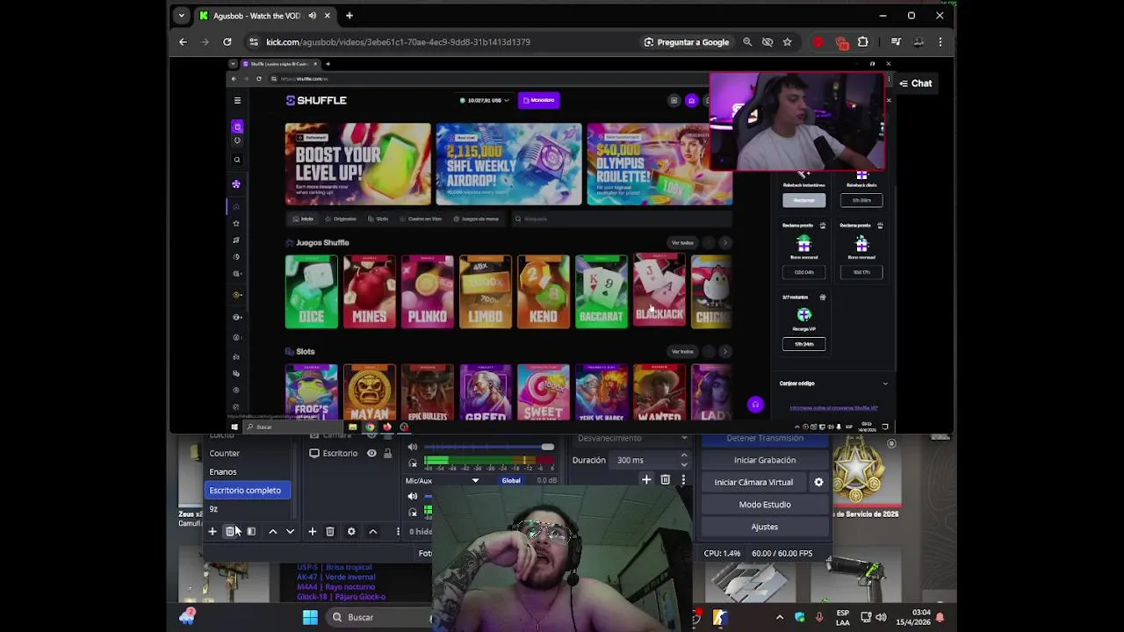Click Iniciar Cámara Virtual button
The height and width of the screenshot is (632, 1124).
click(x=753, y=482)
